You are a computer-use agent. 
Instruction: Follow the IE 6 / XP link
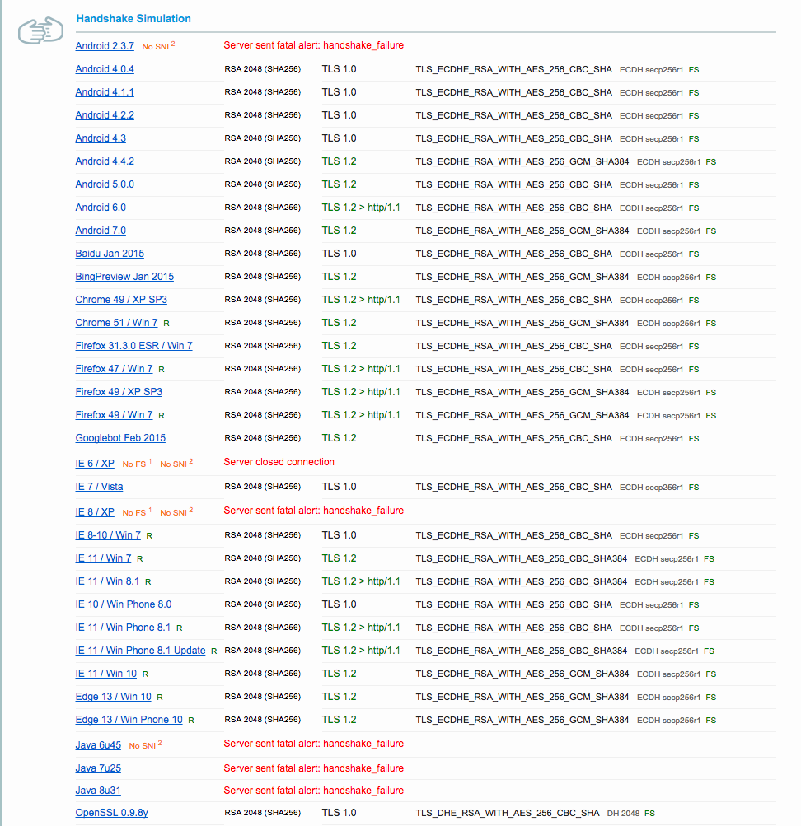(95, 464)
